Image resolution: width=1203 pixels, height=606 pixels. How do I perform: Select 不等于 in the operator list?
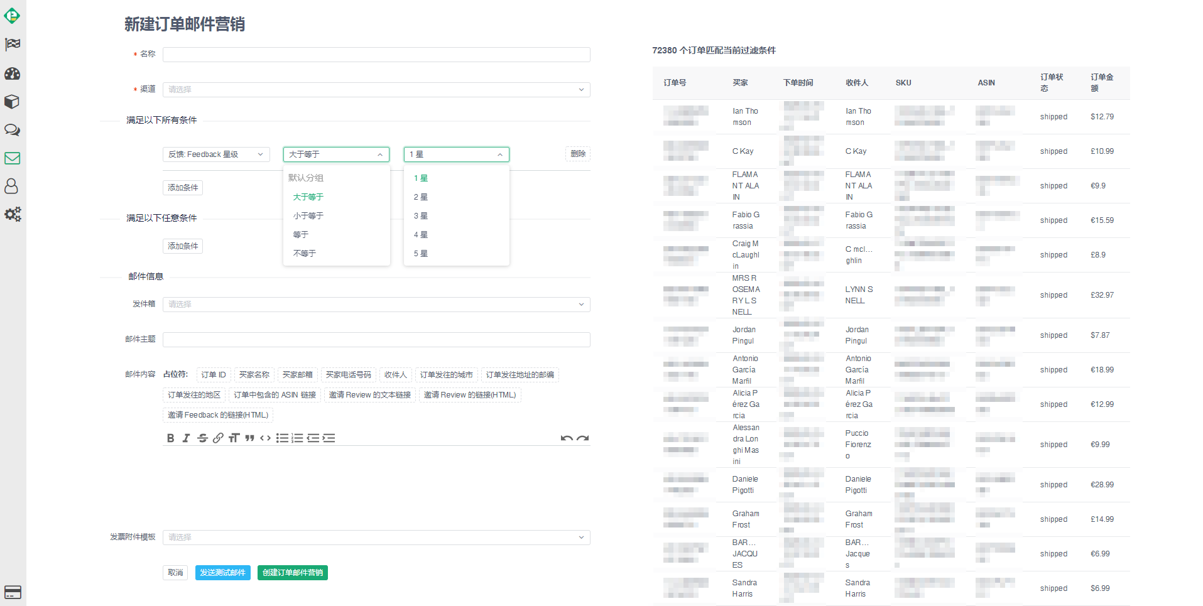pos(337,254)
